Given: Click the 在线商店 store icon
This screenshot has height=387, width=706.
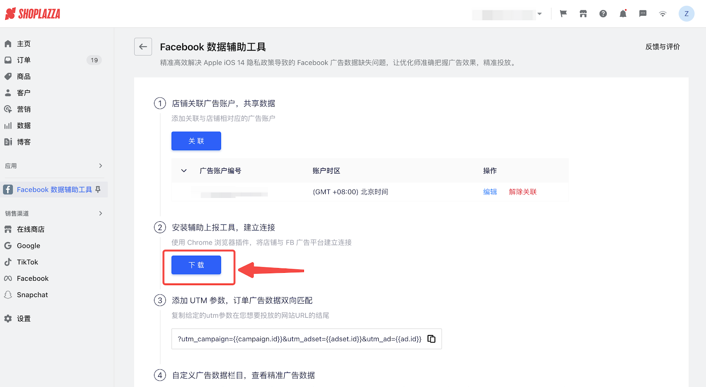Looking at the screenshot, I should [8, 229].
